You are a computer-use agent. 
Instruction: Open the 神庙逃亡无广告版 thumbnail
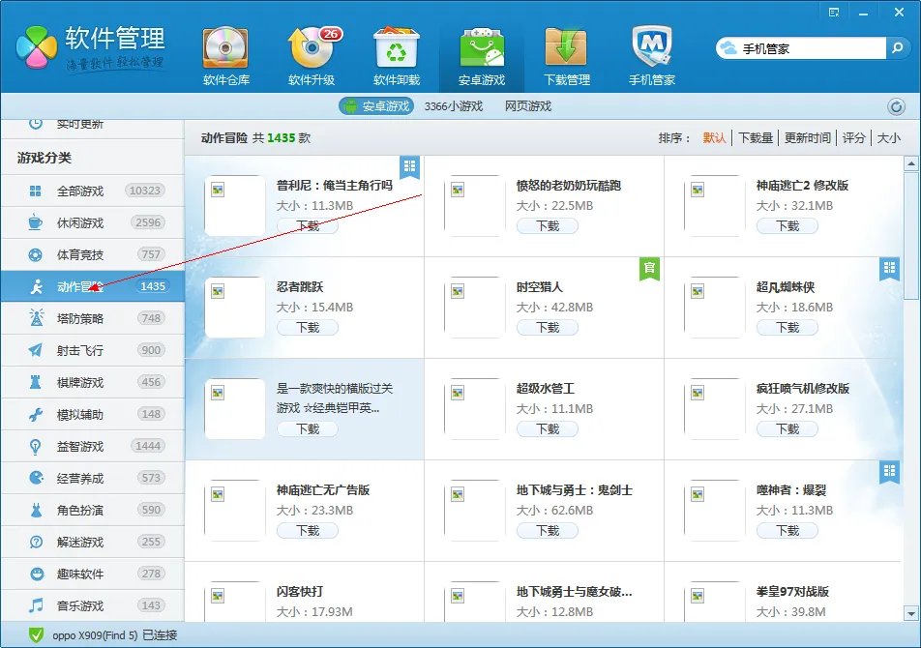[234, 511]
